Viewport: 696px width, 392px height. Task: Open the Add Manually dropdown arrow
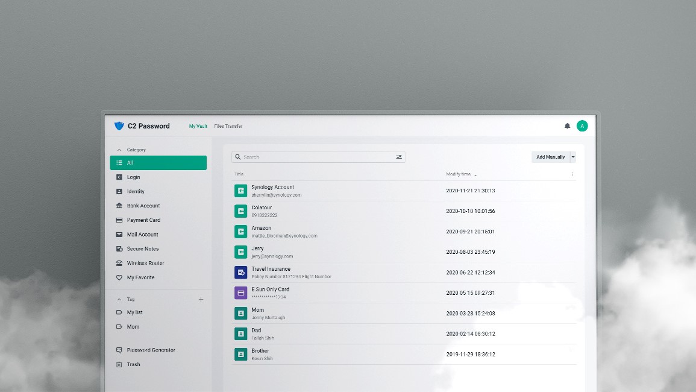coord(573,157)
